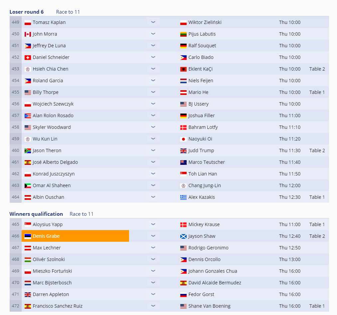Click Switzerland flag beside Daniel Schneider
Screen dimensions: 337x315
coord(28,57)
